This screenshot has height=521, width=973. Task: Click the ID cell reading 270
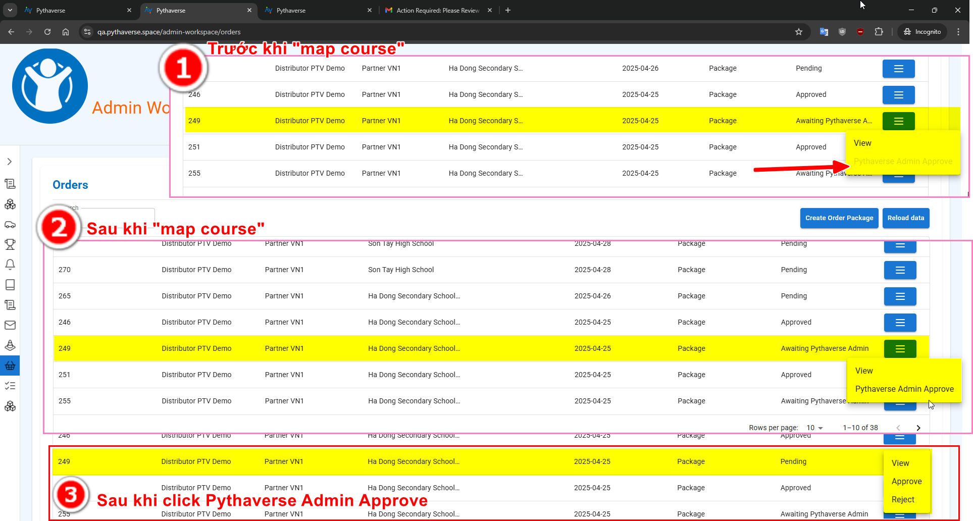(65, 270)
